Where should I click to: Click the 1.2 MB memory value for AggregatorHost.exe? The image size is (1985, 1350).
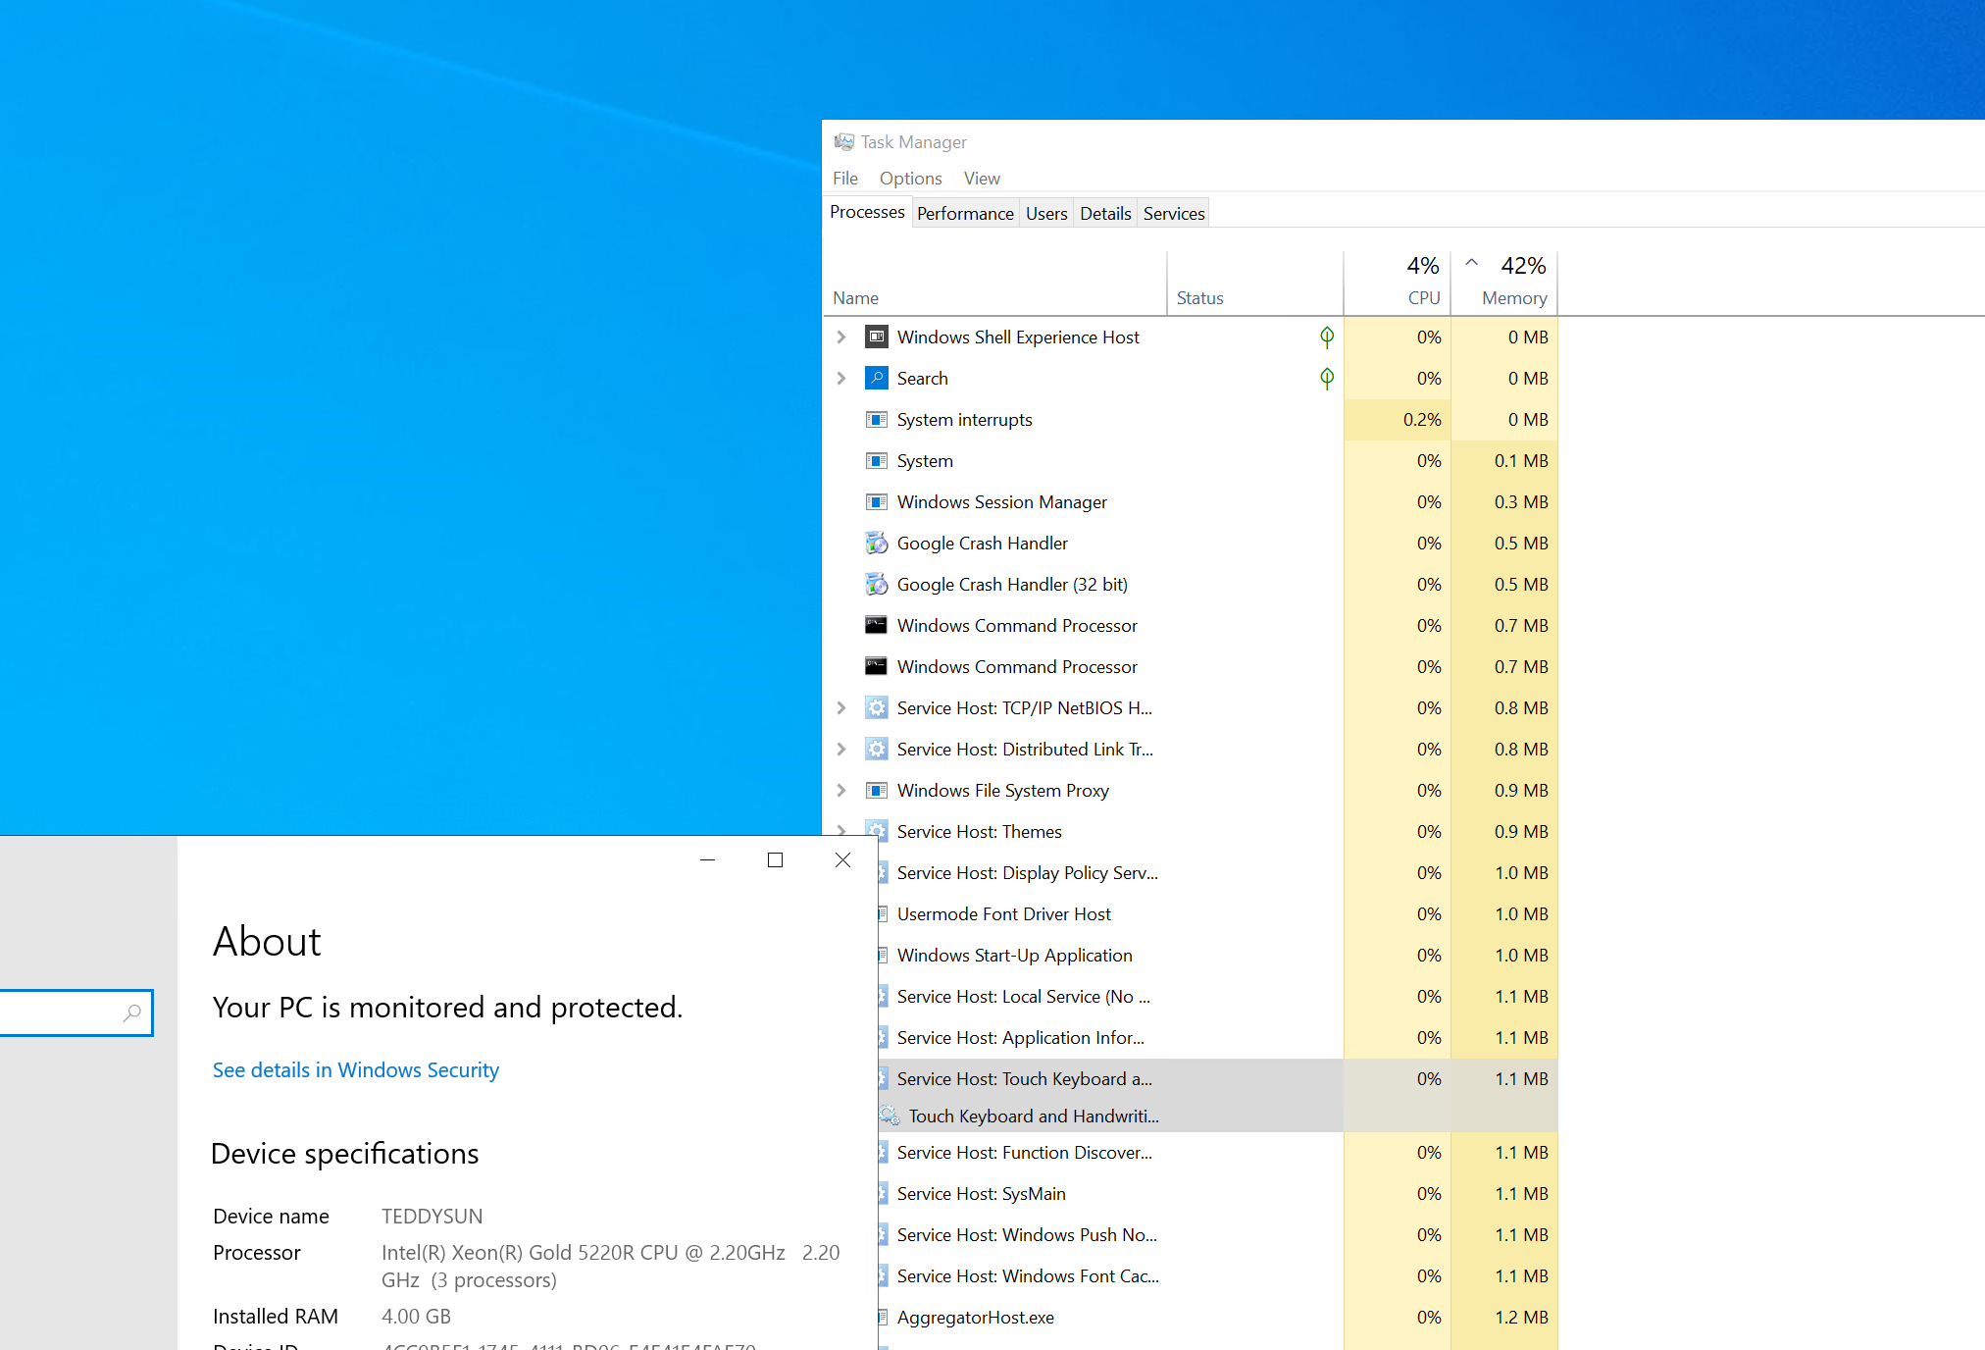[1521, 1317]
